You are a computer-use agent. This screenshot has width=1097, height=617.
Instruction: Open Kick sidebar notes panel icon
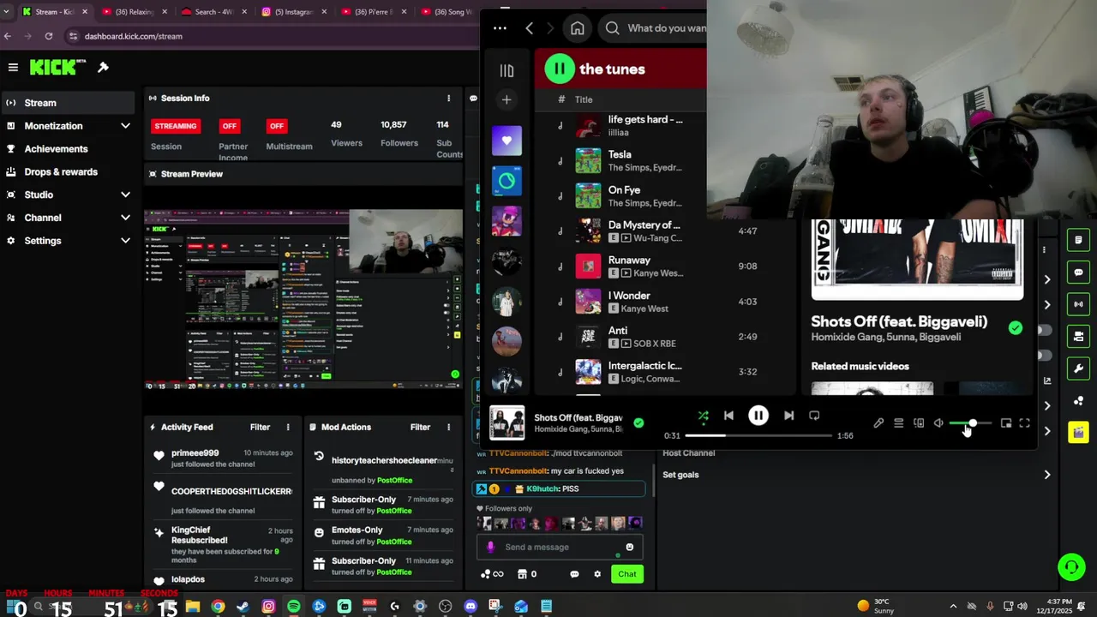[x=1078, y=240]
